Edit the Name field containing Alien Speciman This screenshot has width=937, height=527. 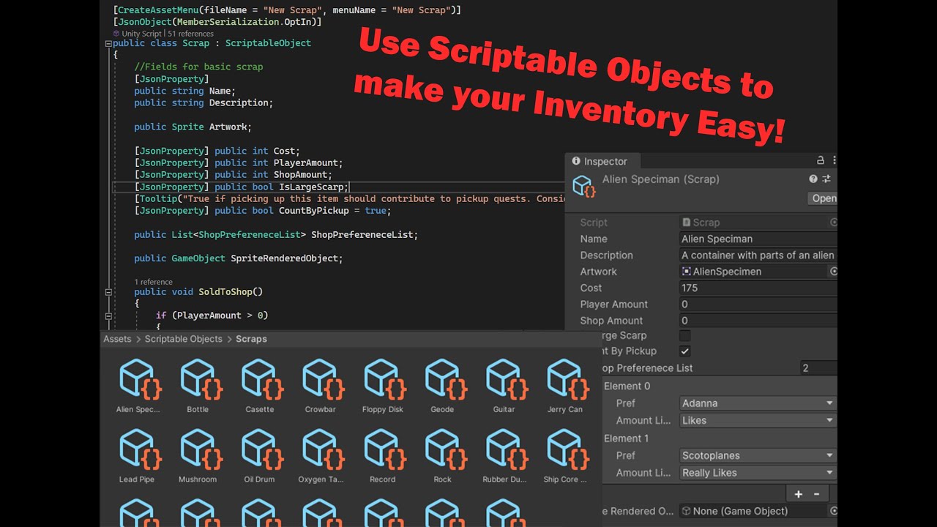tap(758, 239)
